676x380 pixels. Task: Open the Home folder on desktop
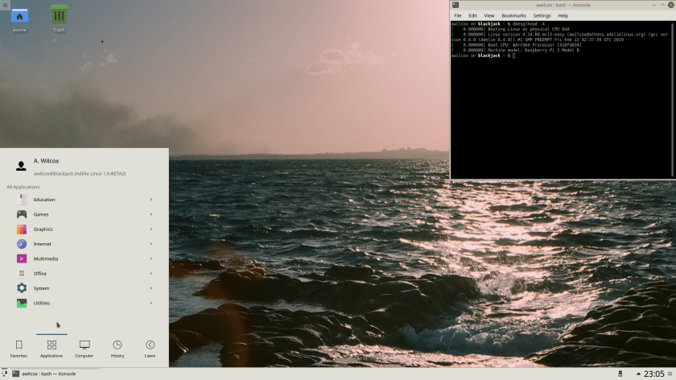click(19, 16)
